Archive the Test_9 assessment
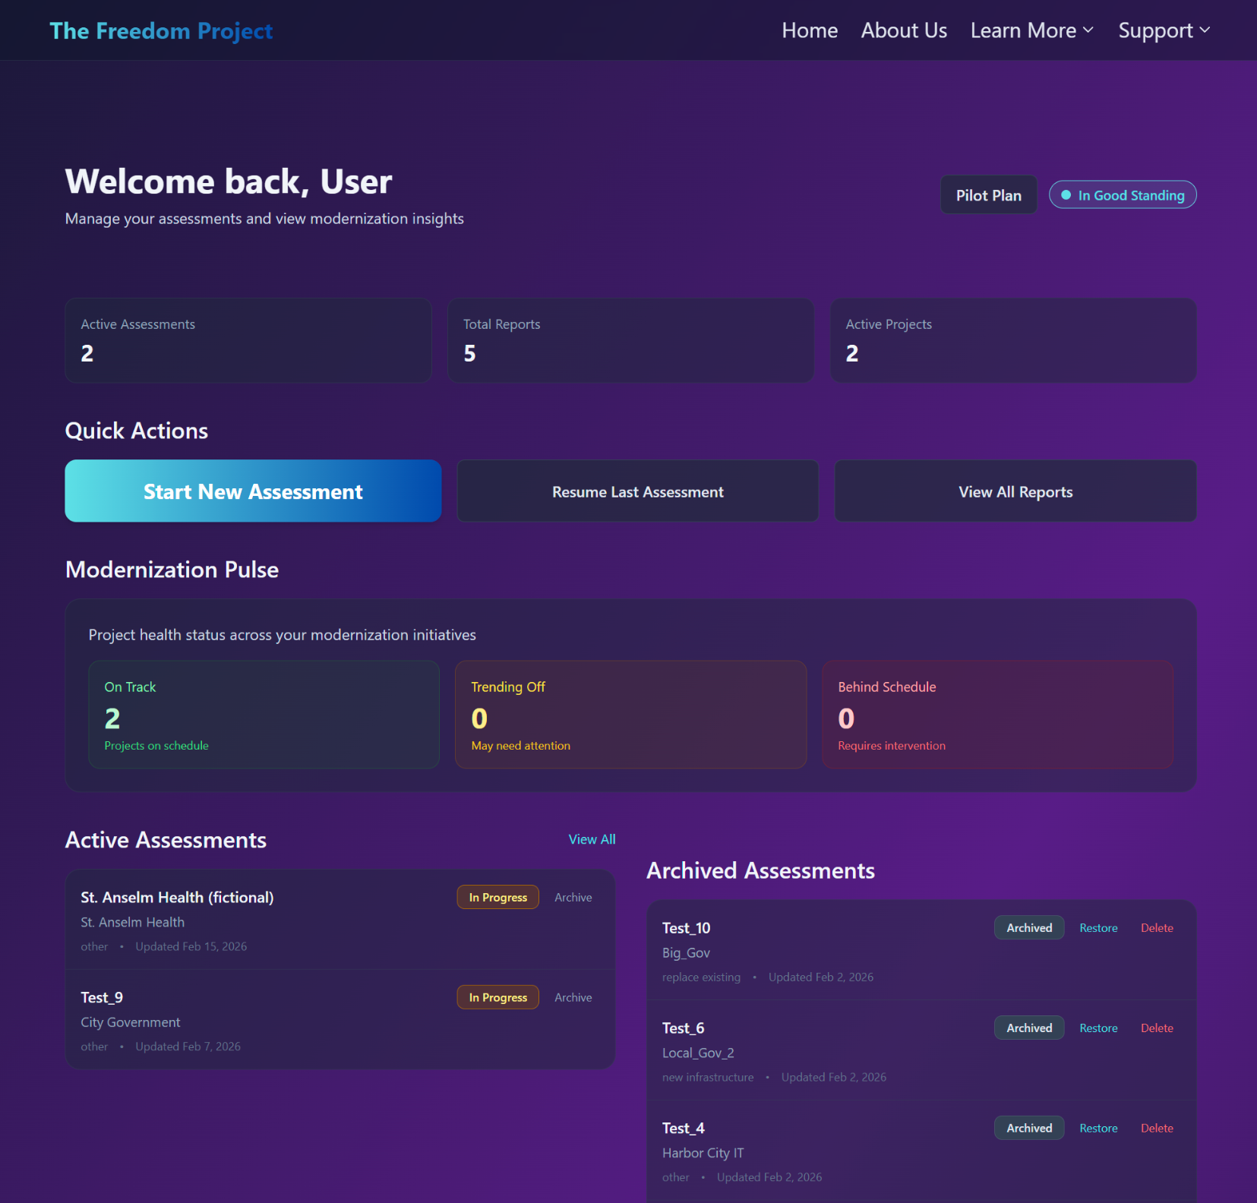 coord(573,997)
